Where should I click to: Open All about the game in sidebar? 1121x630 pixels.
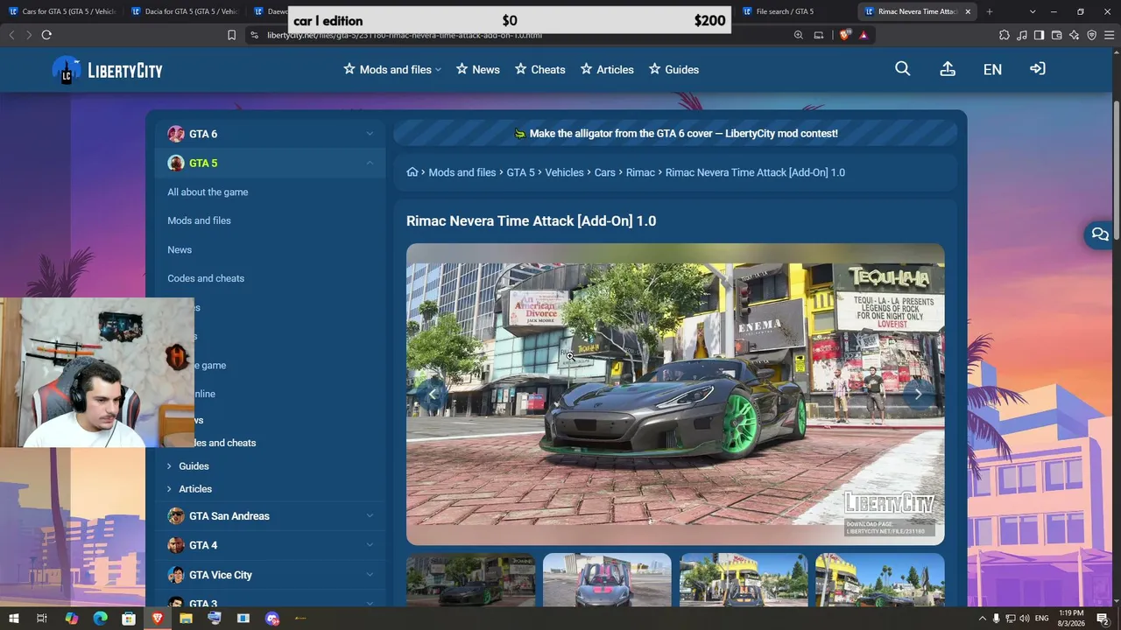click(x=208, y=192)
